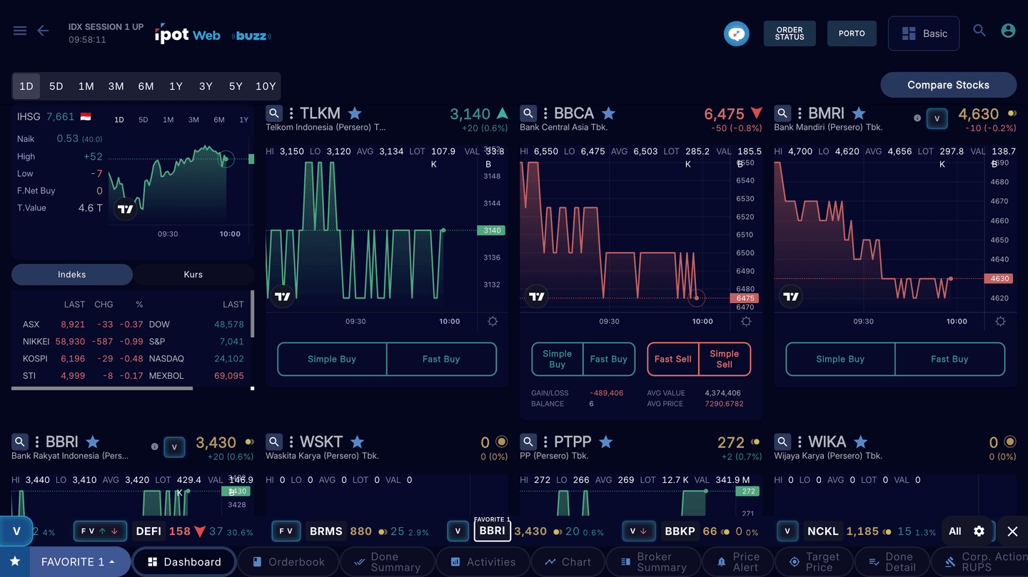
Task: Open the Activities tab
Action: [483, 562]
